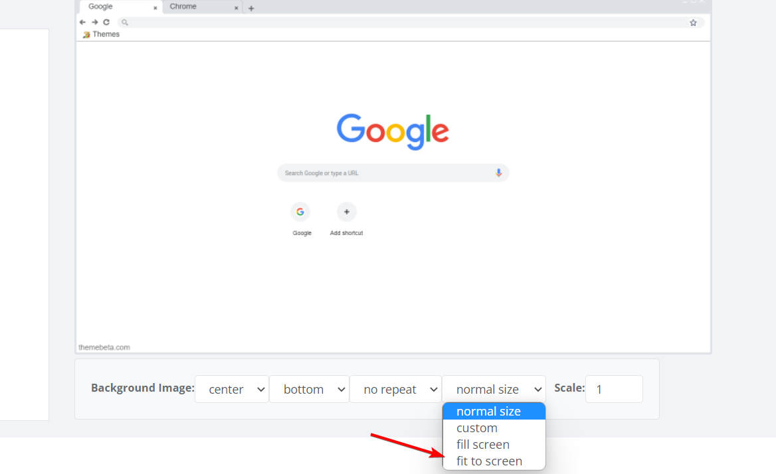Click the Background Image label
Screen dimensions: 776x474
[x=143, y=388]
